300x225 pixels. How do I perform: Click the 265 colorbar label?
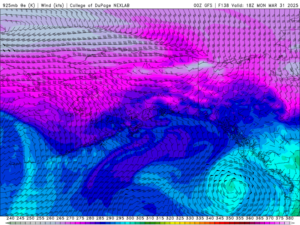60,218
